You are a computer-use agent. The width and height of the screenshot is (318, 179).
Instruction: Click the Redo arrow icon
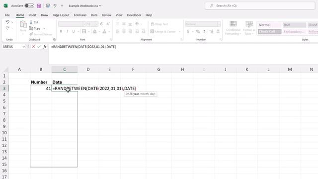(7, 28)
